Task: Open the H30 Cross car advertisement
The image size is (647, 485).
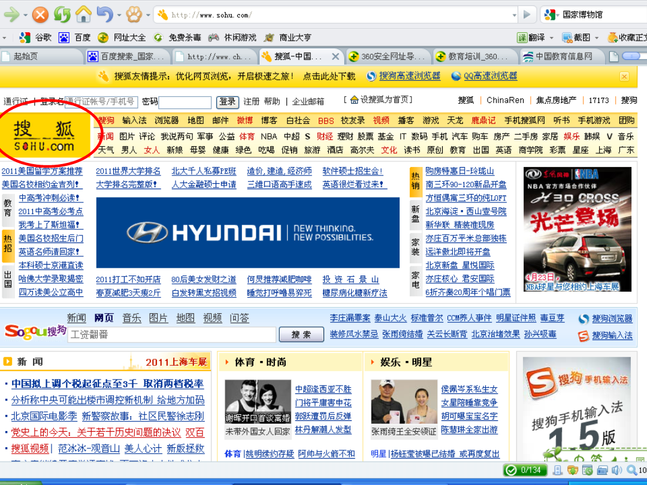Action: point(578,229)
